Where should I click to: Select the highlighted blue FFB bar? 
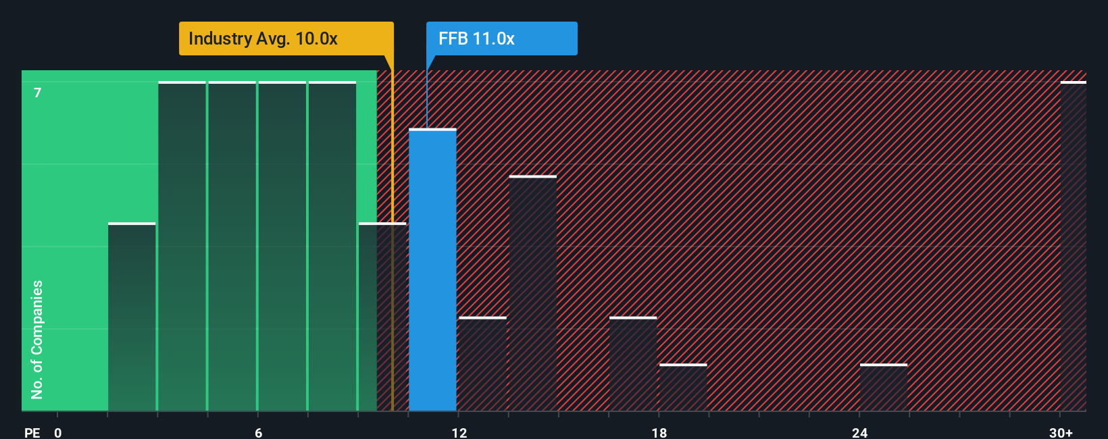tap(432, 269)
